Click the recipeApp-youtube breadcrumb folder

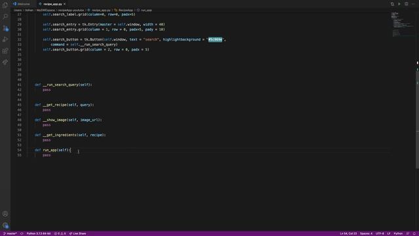point(71,10)
